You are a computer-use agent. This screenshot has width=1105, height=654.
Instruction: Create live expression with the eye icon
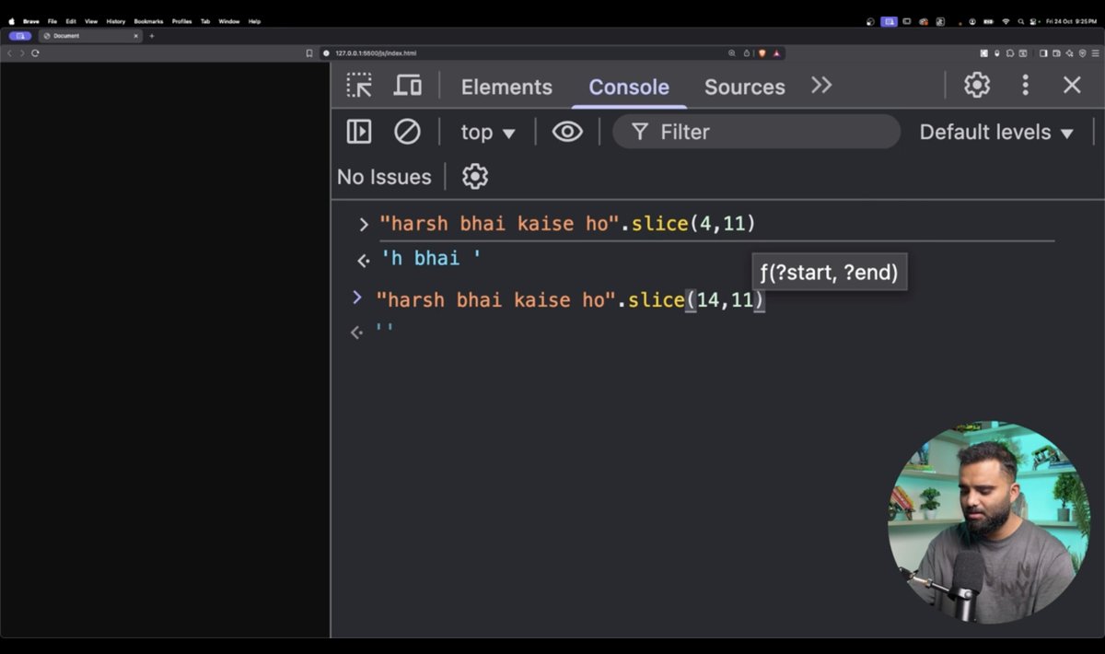click(567, 132)
